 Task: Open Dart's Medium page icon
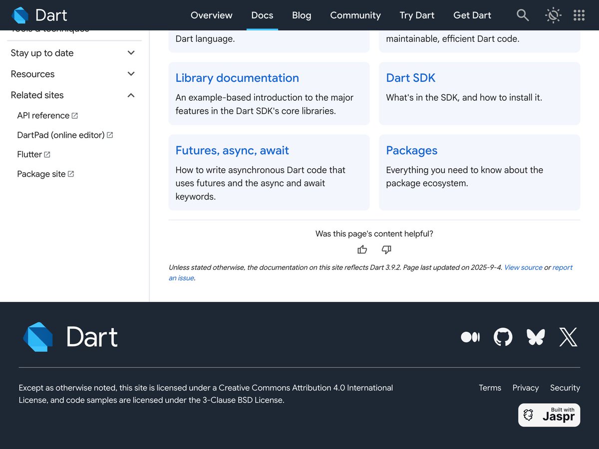click(x=470, y=337)
